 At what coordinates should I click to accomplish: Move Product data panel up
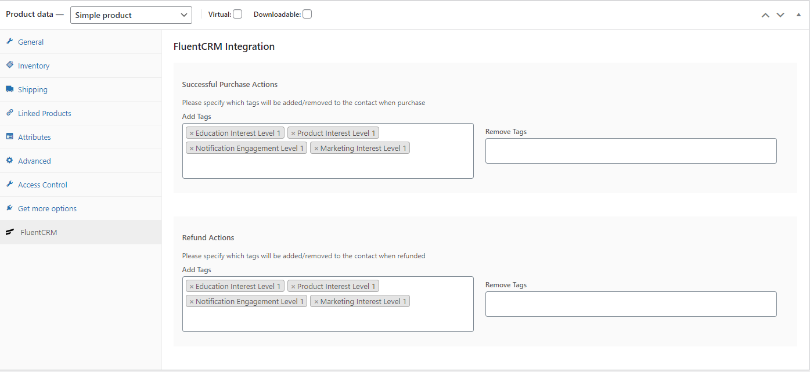(x=765, y=15)
